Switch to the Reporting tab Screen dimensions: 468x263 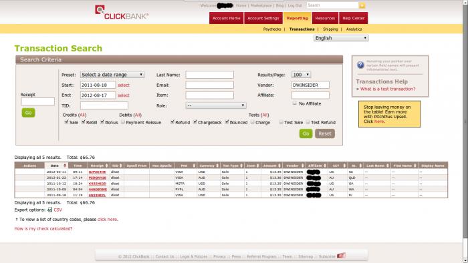pyautogui.click(x=298, y=18)
